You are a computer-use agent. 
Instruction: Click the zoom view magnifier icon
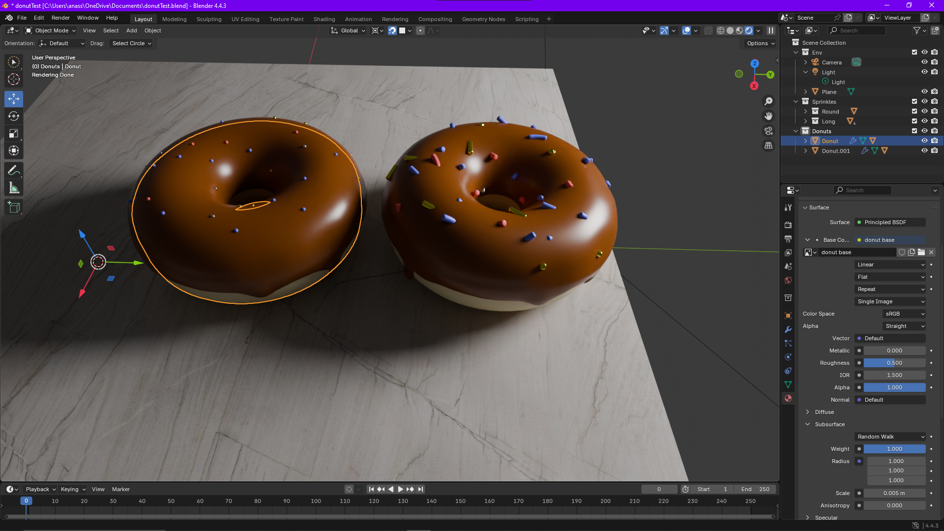(x=768, y=101)
